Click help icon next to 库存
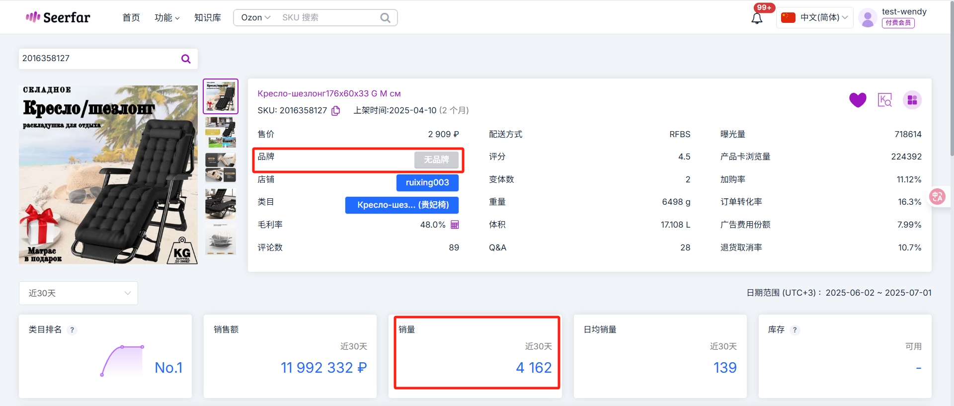The image size is (954, 406). pos(795,330)
